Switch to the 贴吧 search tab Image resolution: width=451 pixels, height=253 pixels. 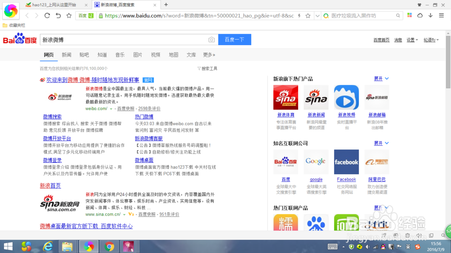tap(84, 55)
